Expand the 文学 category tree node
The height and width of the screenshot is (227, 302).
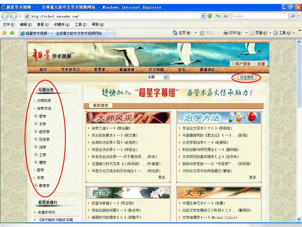pyautogui.click(x=36, y=124)
